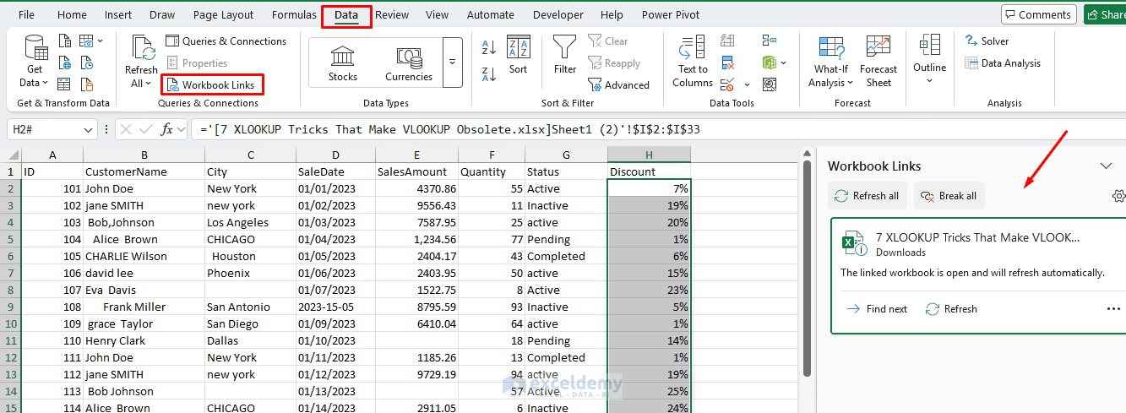Image resolution: width=1126 pixels, height=413 pixels.
Task: Expand the Data Types gallery
Action: (453, 62)
